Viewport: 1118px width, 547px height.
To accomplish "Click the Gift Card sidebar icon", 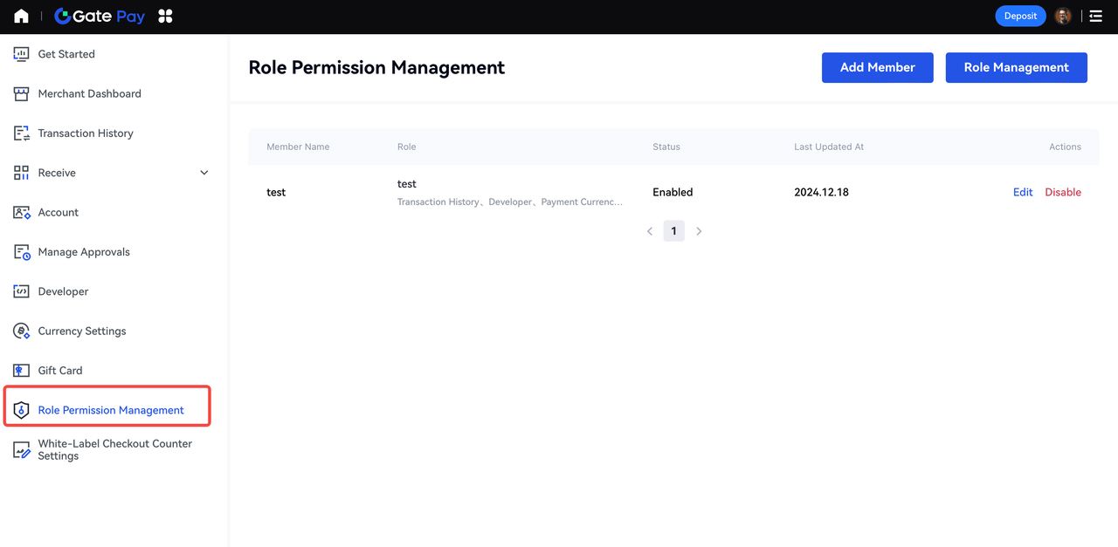I will [x=22, y=371].
